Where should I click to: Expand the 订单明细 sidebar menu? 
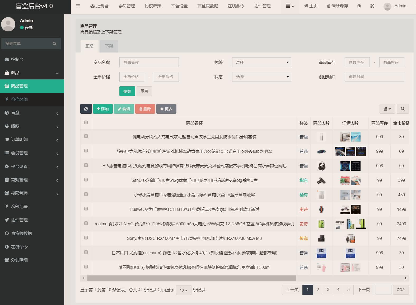(x=32, y=139)
